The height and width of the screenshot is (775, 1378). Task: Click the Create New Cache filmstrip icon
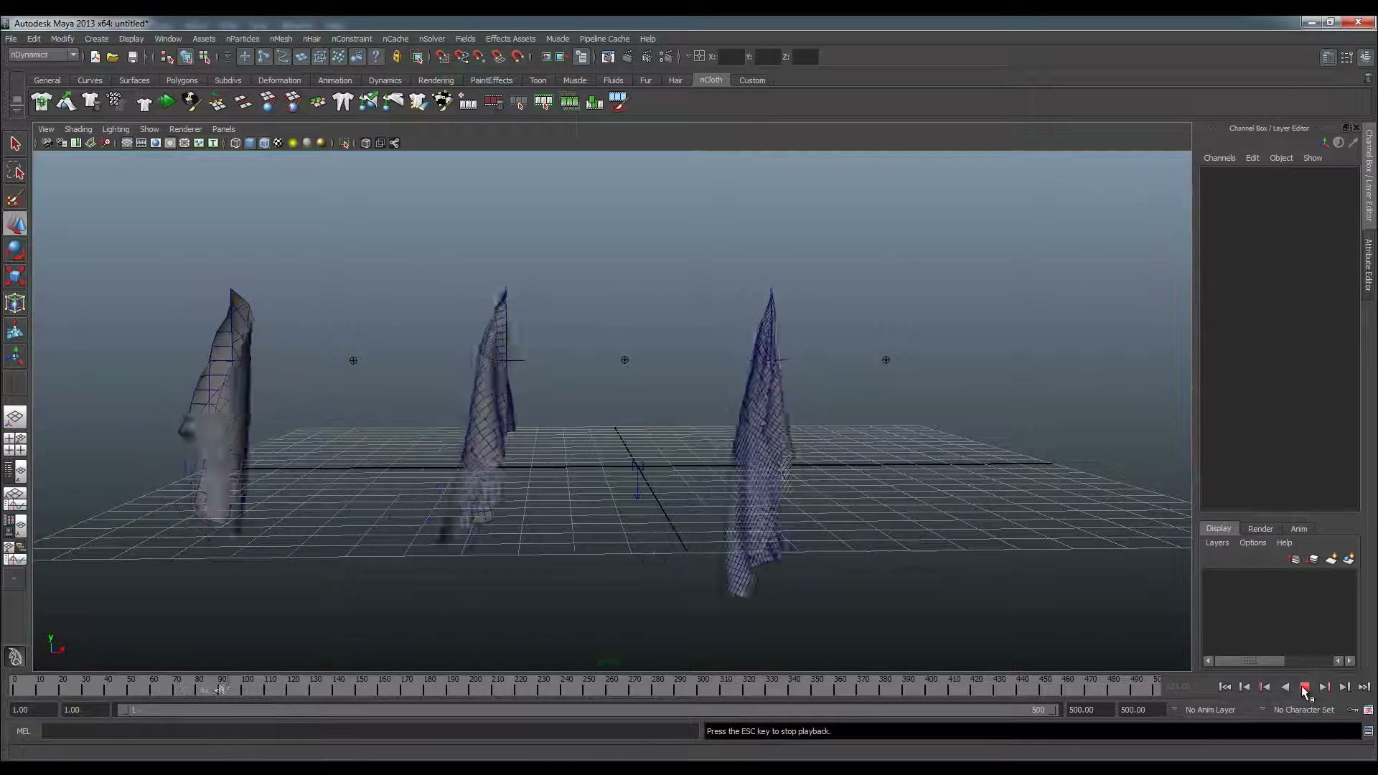(x=468, y=102)
